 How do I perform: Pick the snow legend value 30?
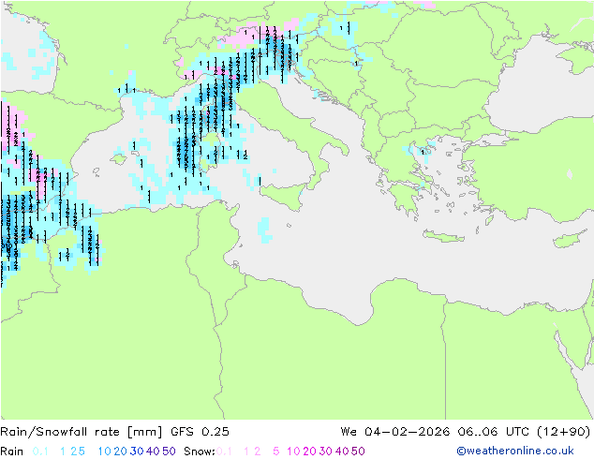pyautogui.click(x=326, y=452)
